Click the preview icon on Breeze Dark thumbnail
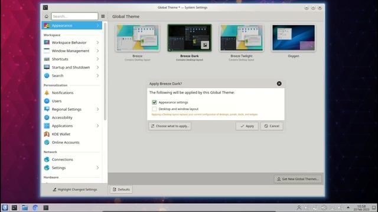The height and width of the screenshot is (212, 378). tap(205, 45)
